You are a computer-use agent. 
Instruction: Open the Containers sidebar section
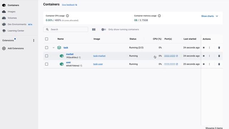pos(13,5)
